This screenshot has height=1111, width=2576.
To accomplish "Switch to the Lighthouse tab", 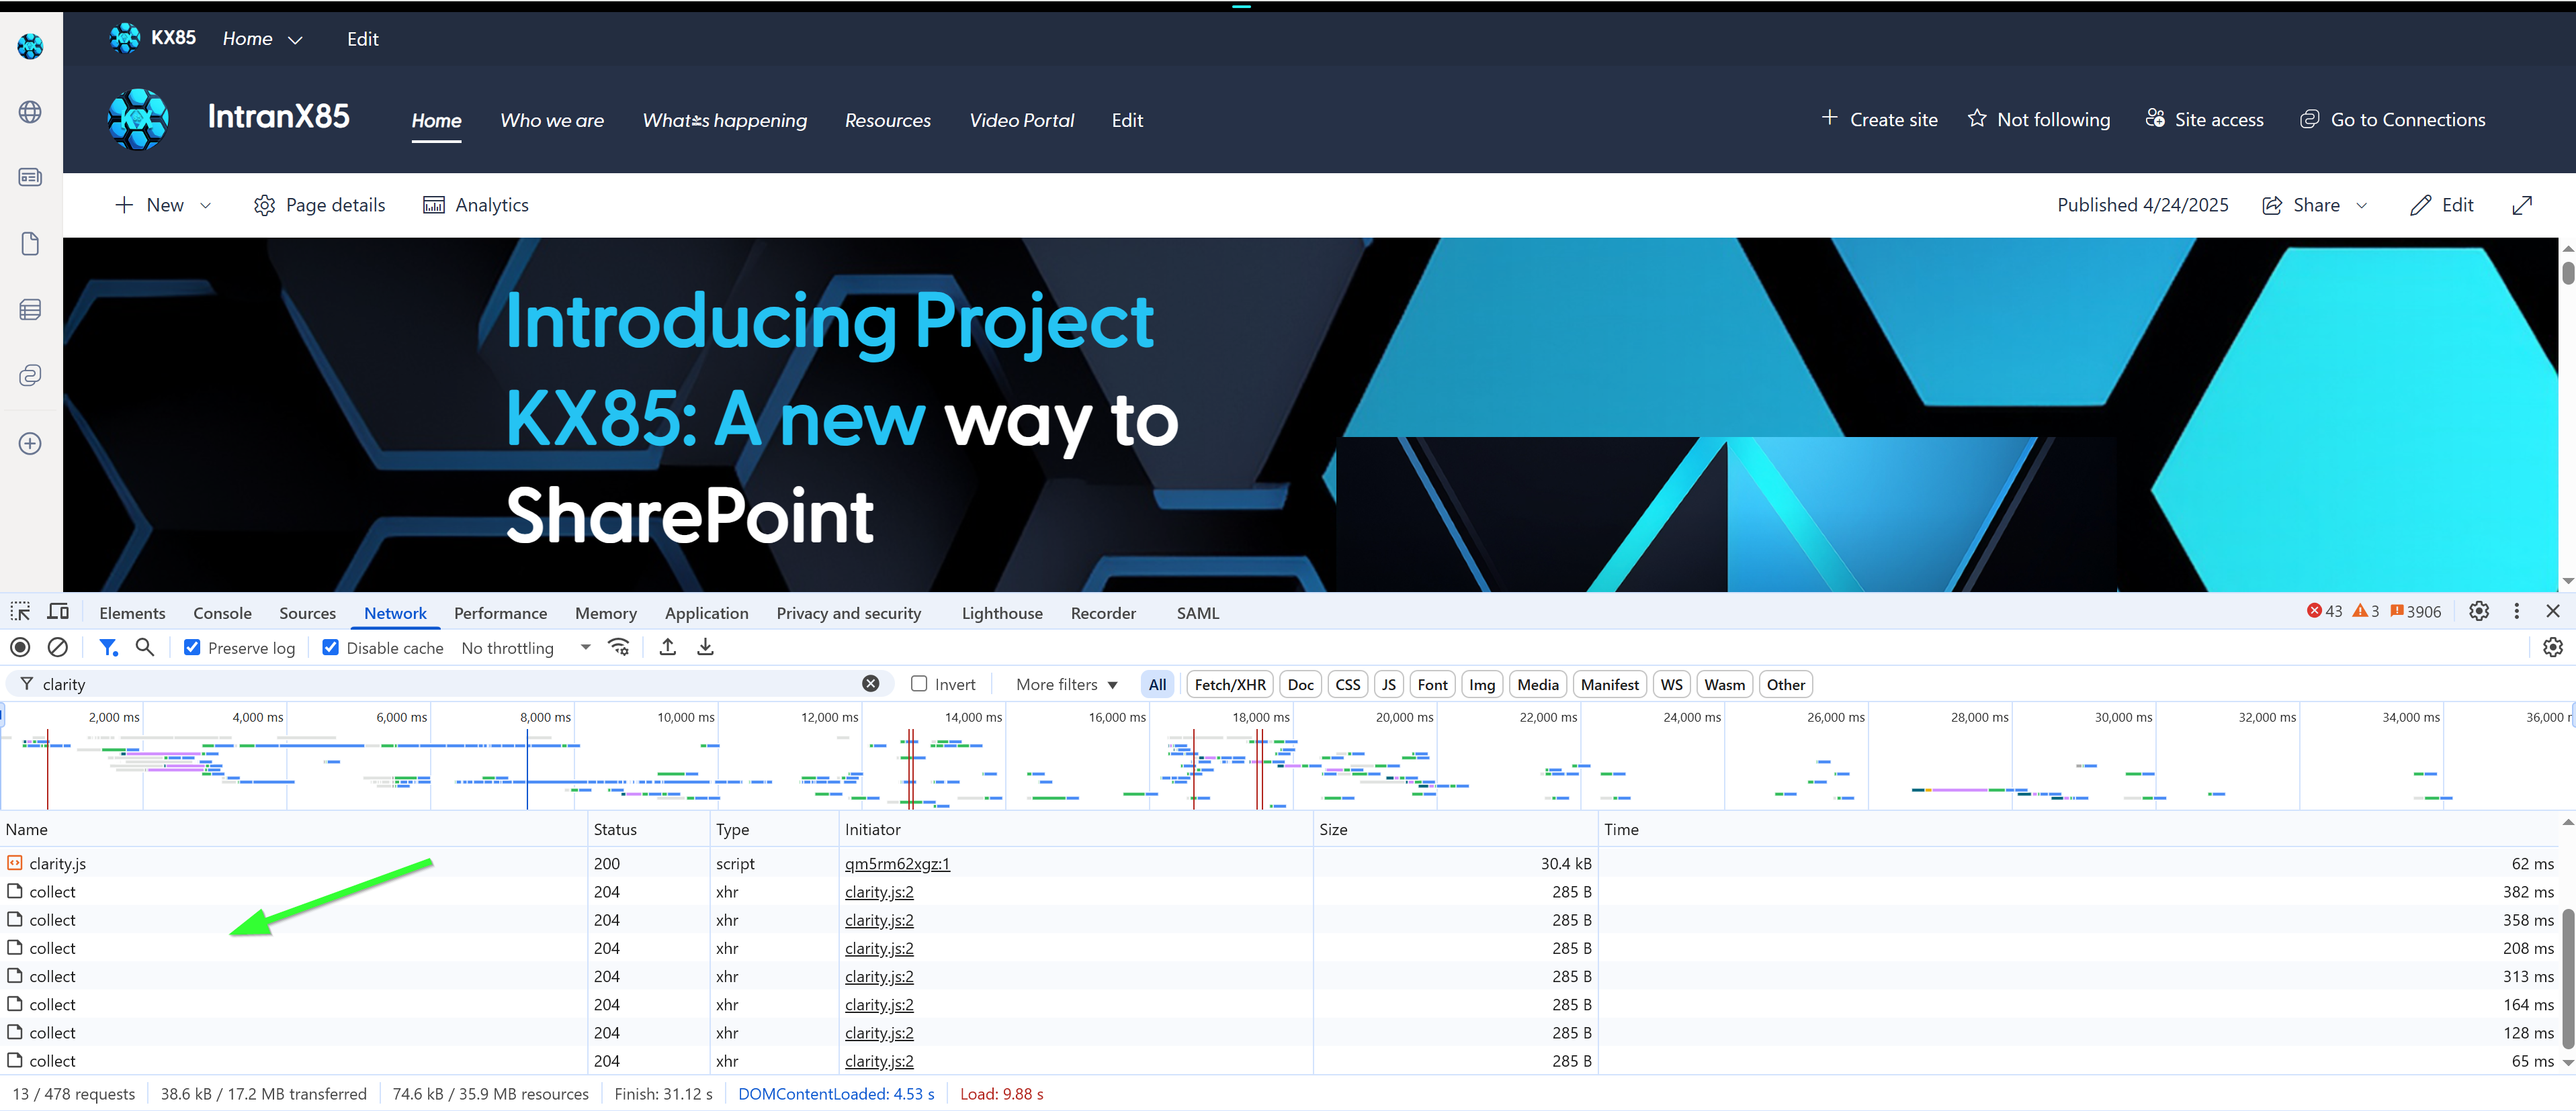I will (x=1002, y=612).
